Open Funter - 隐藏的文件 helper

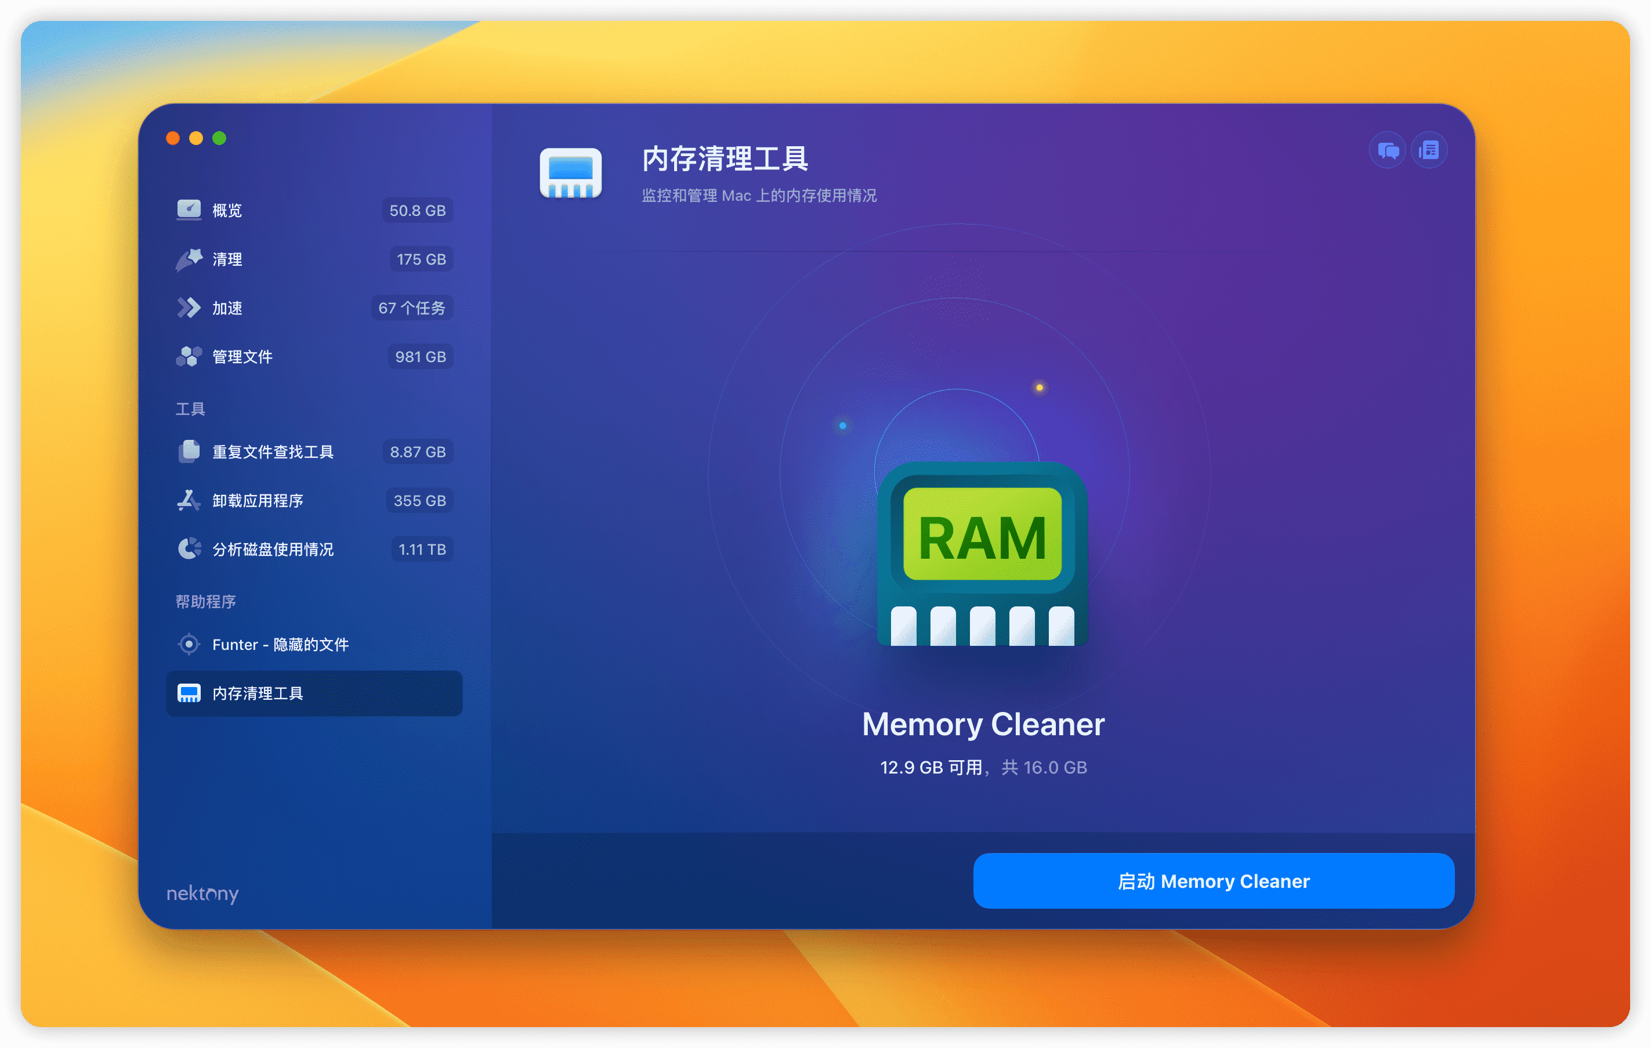tap(314, 645)
